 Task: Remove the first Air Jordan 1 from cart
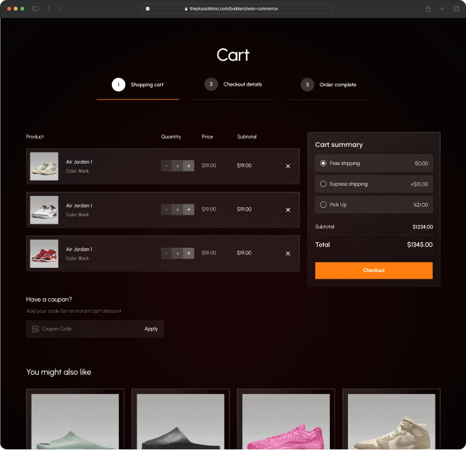288,166
